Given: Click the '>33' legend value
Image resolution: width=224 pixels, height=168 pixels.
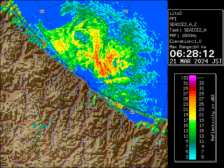Looking at the screenshot, I should 184,78.
